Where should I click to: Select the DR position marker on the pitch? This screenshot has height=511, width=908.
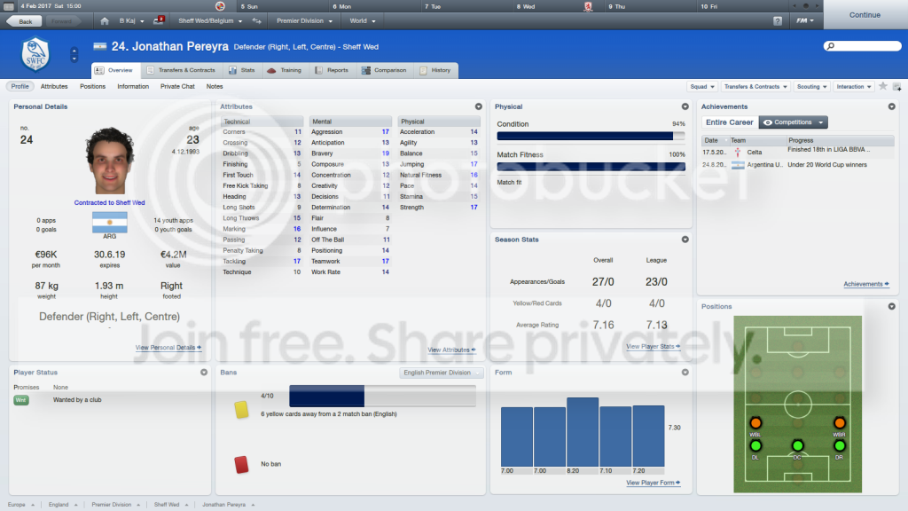(x=839, y=445)
